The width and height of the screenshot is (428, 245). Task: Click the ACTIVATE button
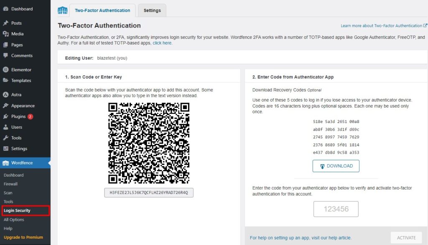(x=406, y=237)
